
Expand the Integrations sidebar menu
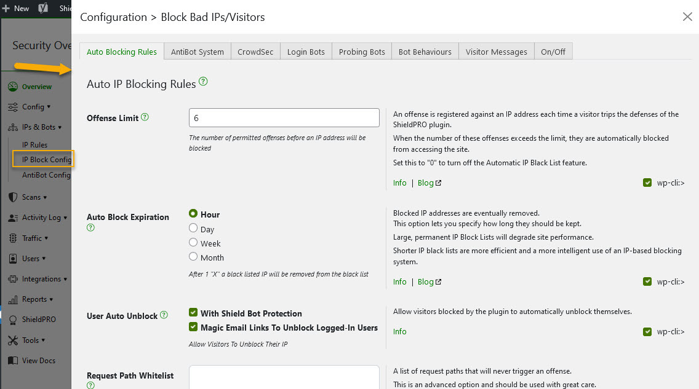coord(44,279)
